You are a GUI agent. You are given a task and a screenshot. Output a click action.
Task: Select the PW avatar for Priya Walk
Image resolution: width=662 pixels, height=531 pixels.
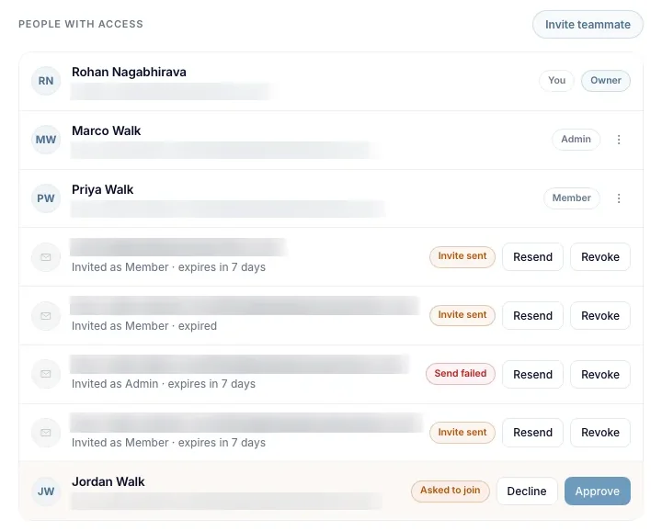[46, 198]
